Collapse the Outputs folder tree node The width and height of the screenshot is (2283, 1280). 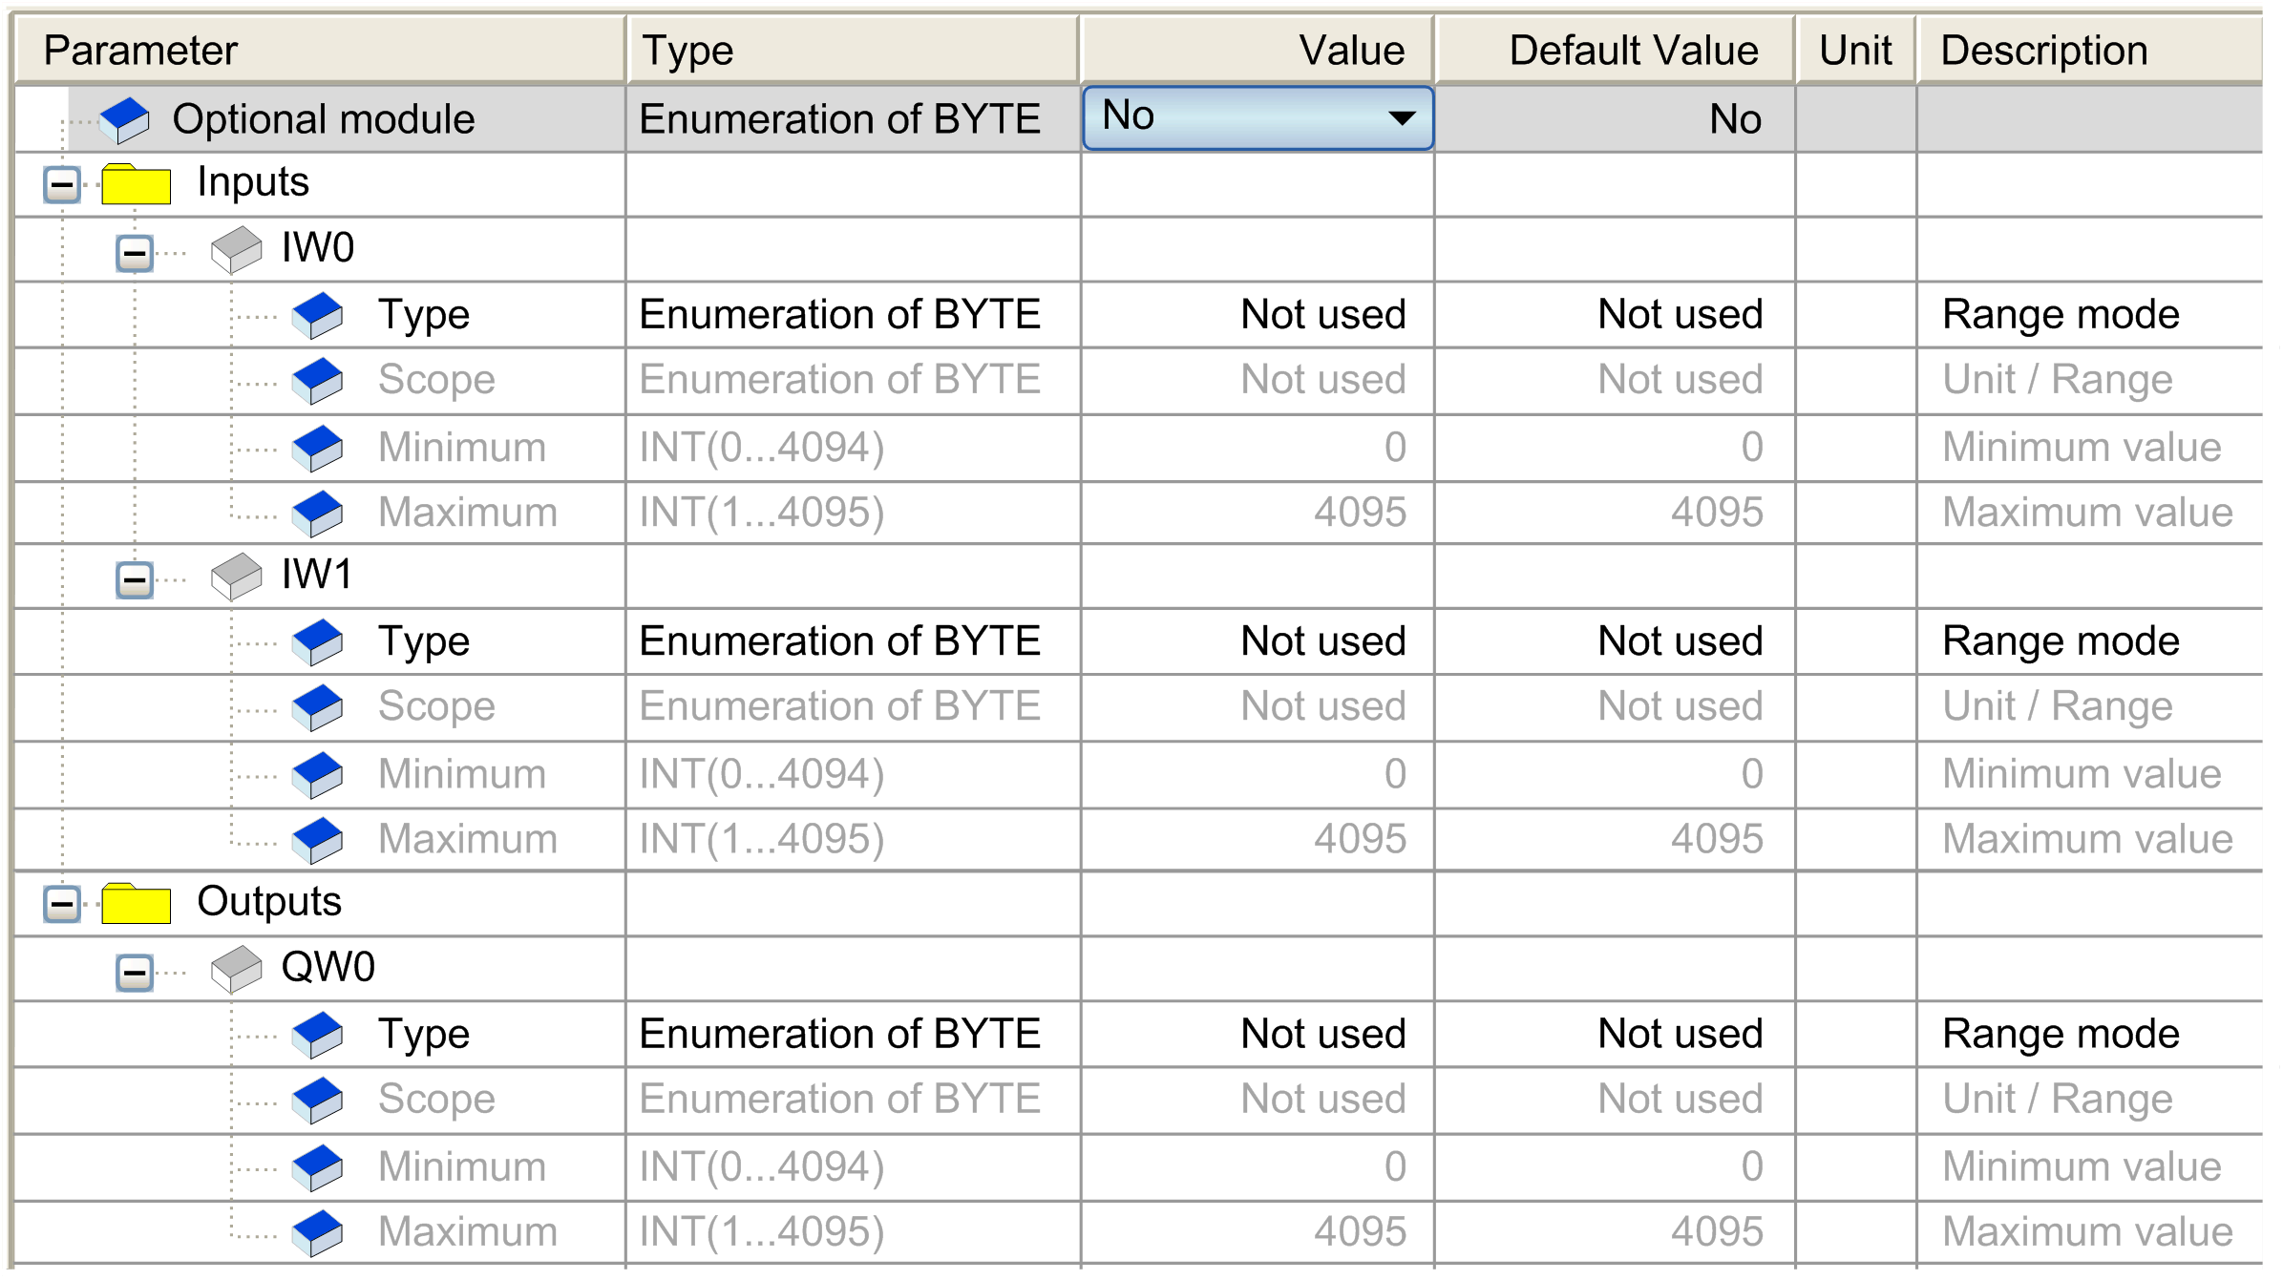[62, 903]
